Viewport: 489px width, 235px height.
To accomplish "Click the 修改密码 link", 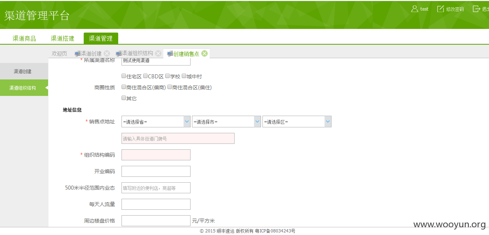I will click(455, 9).
